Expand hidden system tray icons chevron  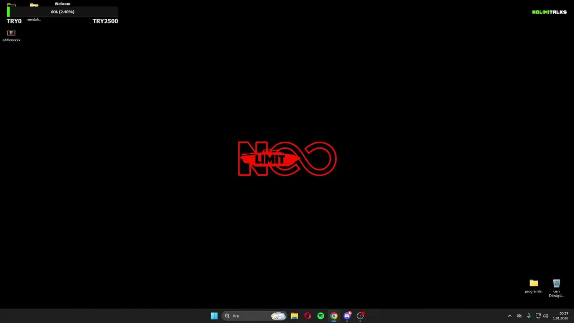509,316
